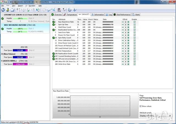
Task: Switch to the Log tab
Action: point(109,15)
